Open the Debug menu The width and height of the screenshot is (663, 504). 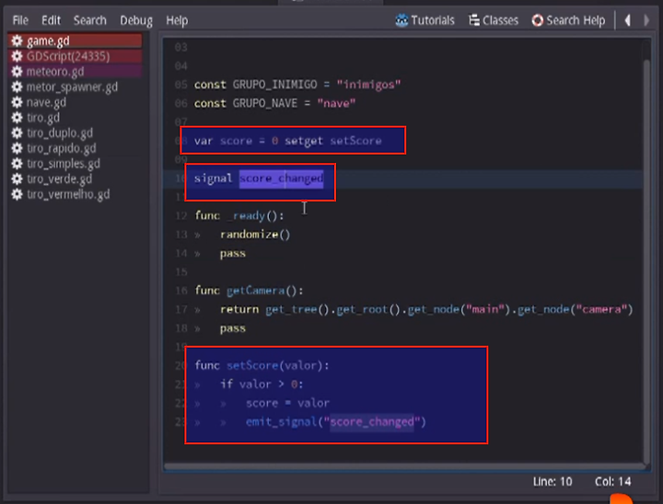(x=136, y=20)
